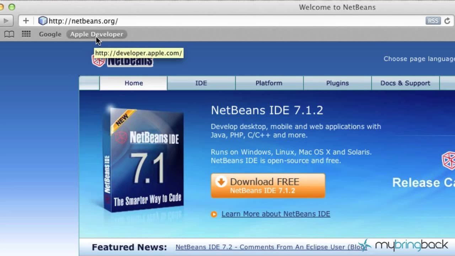The width and height of the screenshot is (455, 256).
Task: Add bookmark with the plus button
Action: (26, 21)
